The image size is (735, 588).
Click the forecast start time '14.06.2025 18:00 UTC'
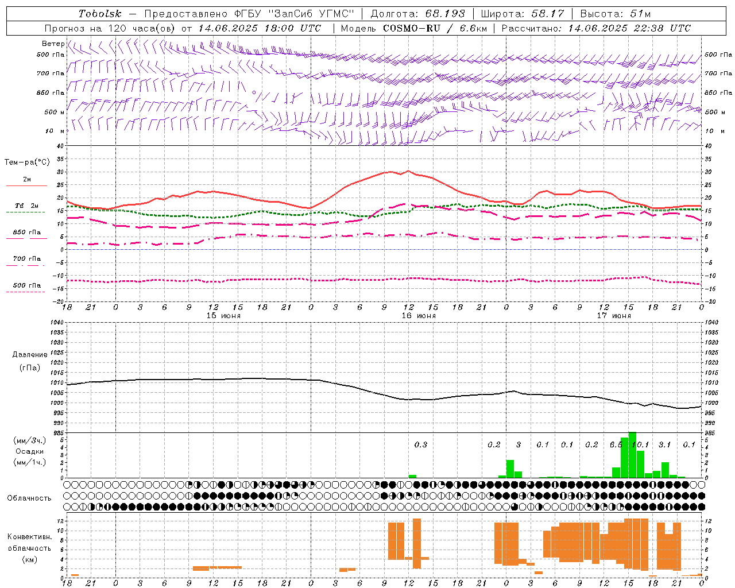tap(260, 28)
